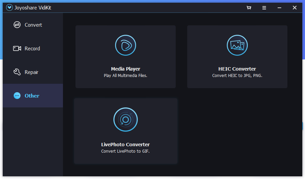Switch to the Repair tab

(x=33, y=72)
